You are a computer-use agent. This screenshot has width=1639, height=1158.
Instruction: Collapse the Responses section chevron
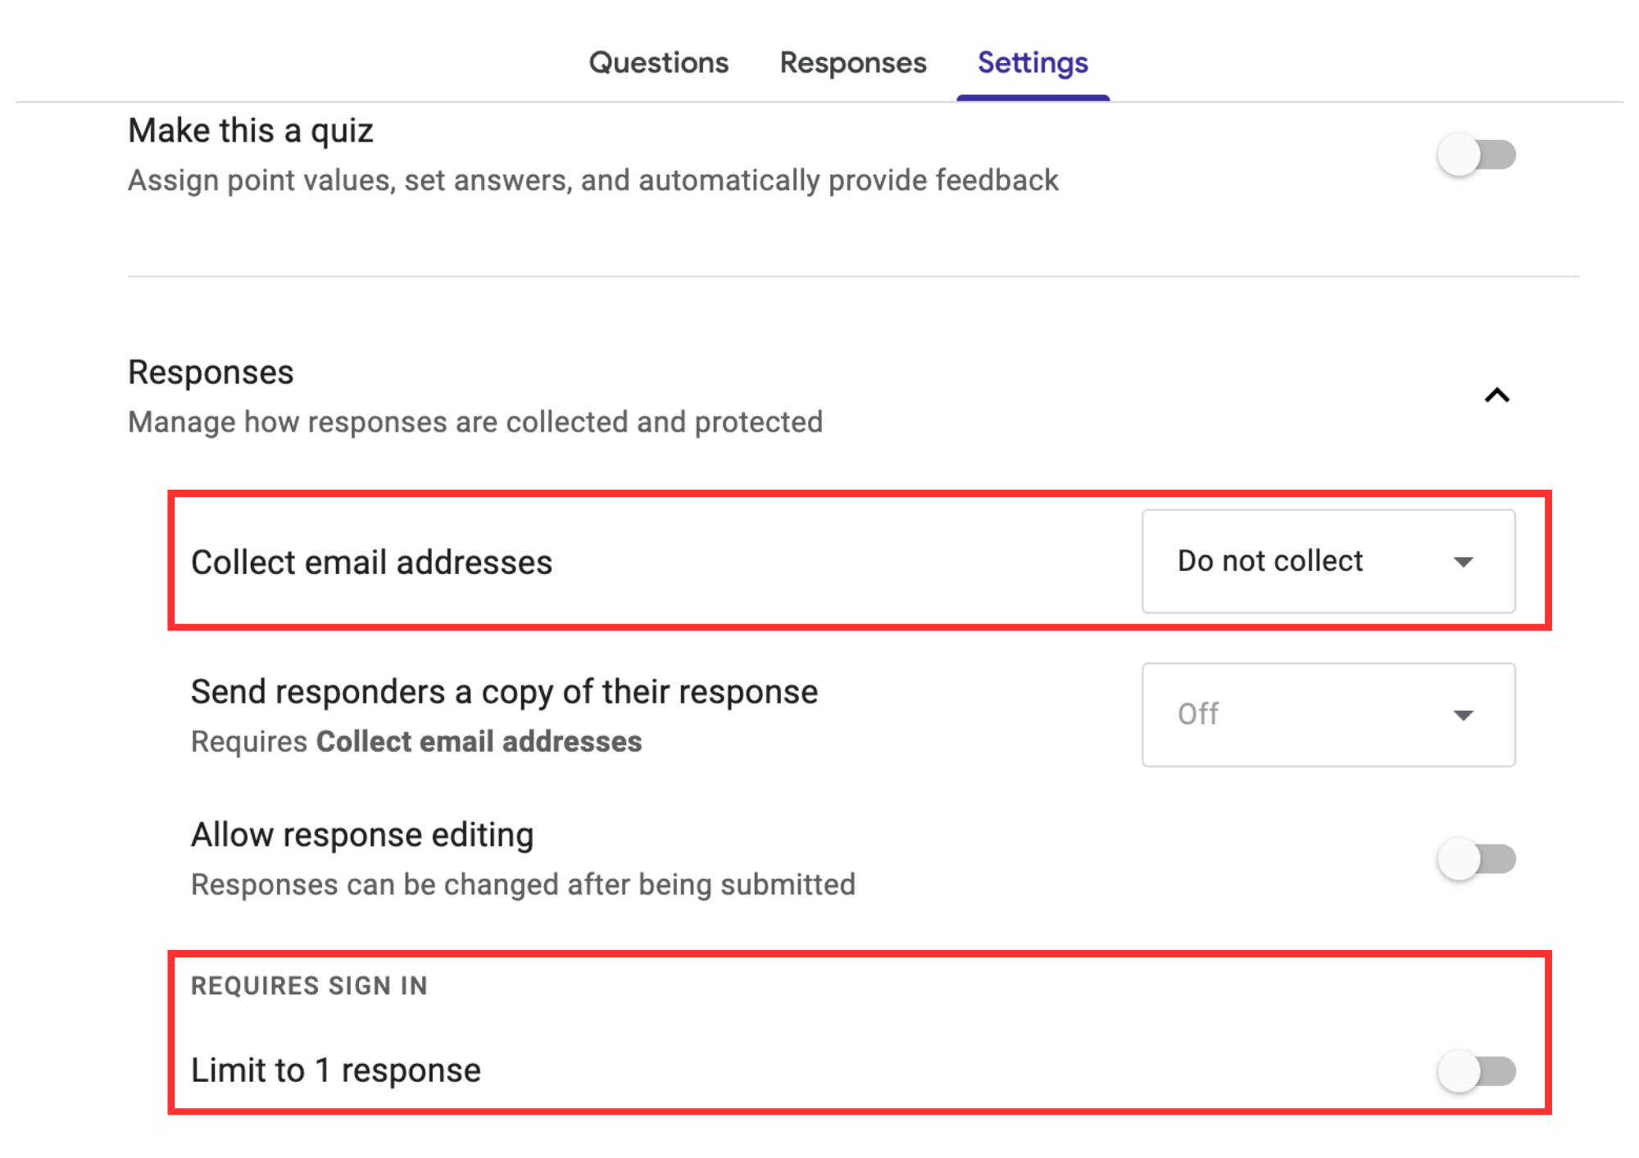click(1497, 396)
